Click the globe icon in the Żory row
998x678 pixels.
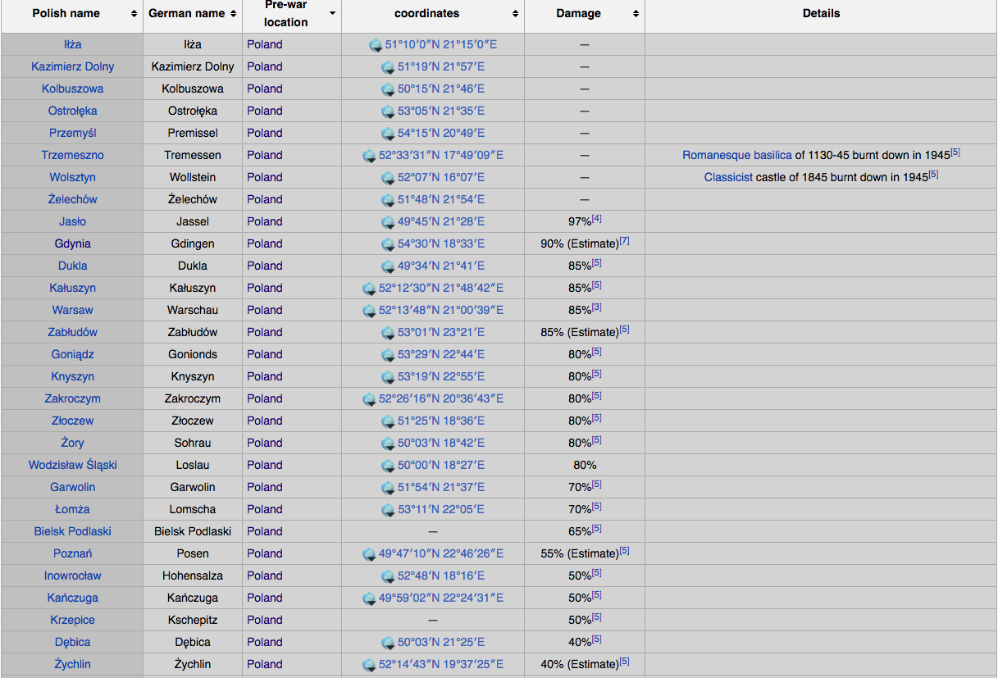[388, 444]
